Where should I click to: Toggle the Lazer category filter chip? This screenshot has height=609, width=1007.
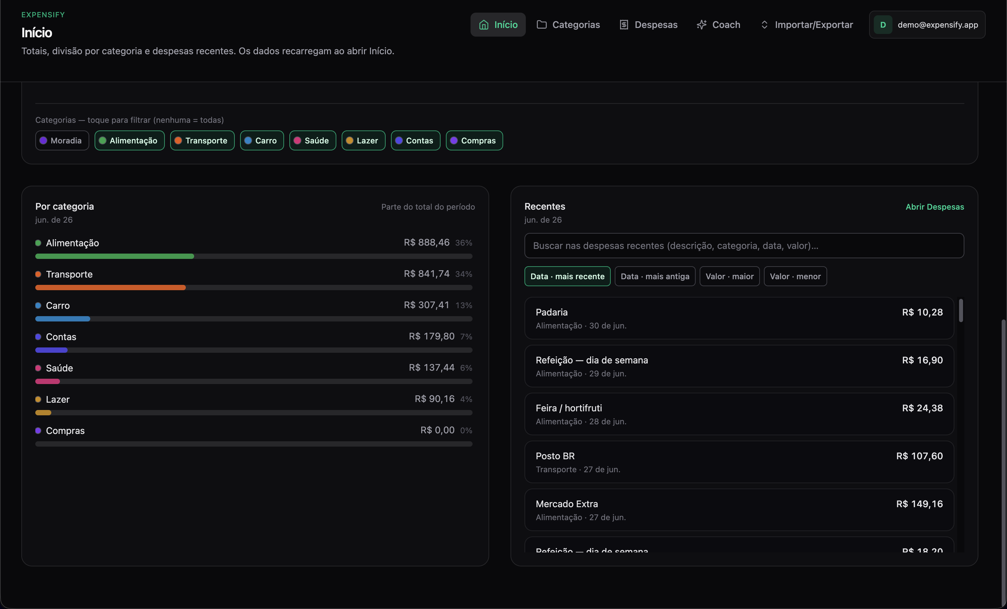[363, 140]
